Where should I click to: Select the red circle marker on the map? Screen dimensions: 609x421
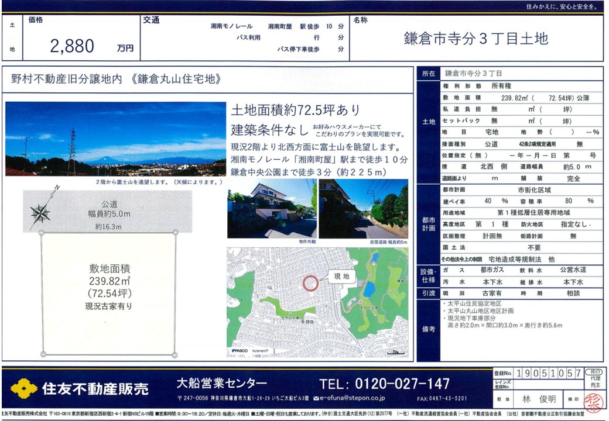(310, 282)
